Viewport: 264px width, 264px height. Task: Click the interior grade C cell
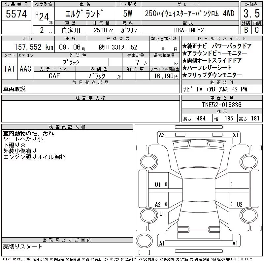(x=257, y=30)
